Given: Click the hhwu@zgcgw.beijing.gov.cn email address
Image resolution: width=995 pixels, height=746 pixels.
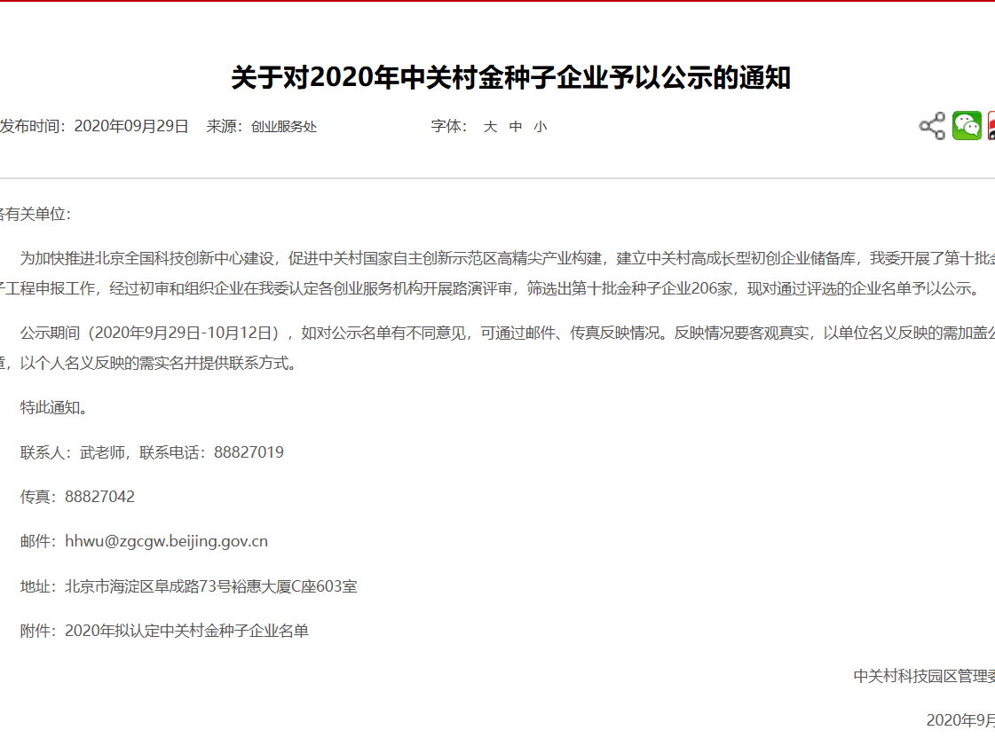Looking at the screenshot, I should (166, 541).
